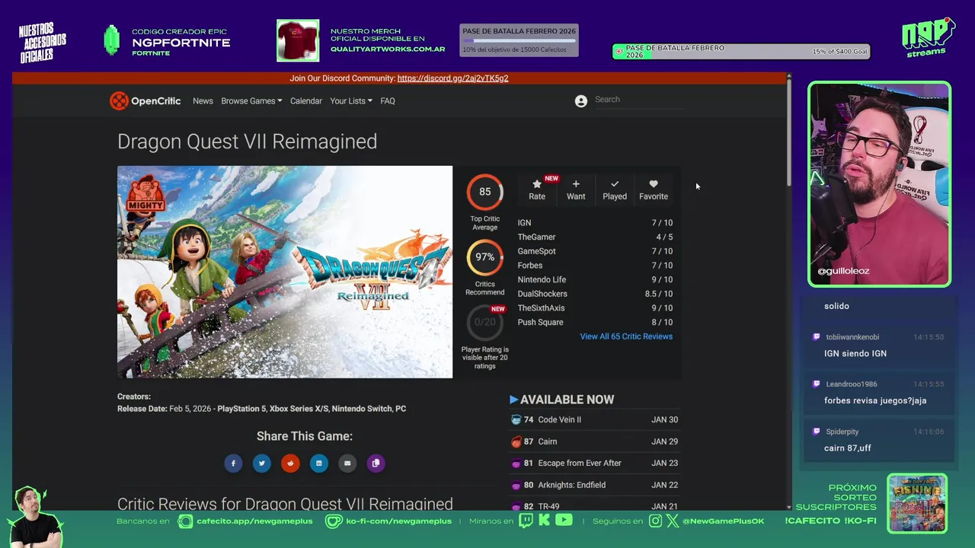Click the tobiiwannkenobi chat username

coord(852,337)
